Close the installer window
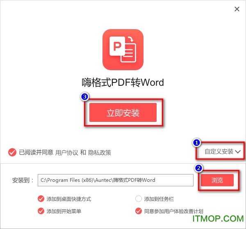Viewport: 246px width, 229px height. click(237, 9)
